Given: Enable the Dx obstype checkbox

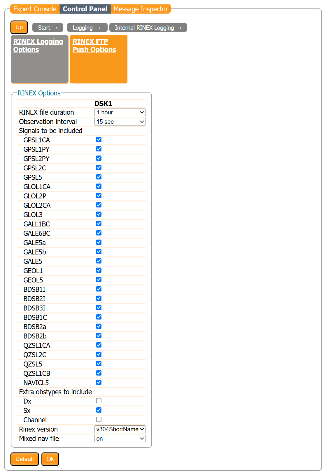Looking at the screenshot, I should pyautogui.click(x=99, y=401).
